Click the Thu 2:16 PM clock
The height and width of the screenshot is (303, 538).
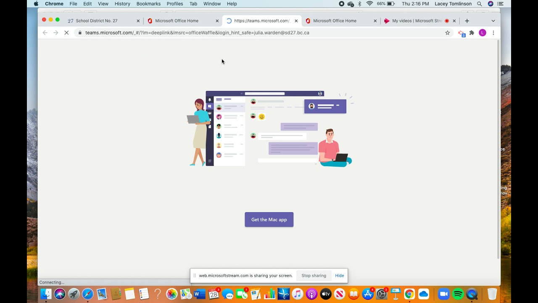tap(415, 4)
